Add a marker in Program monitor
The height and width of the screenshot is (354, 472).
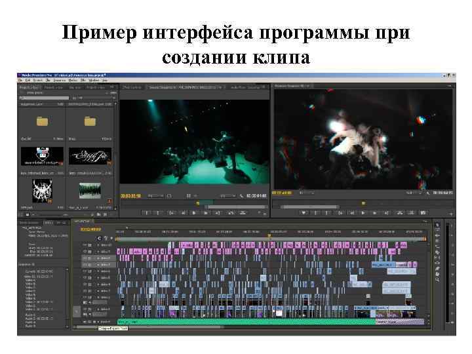coord(304,213)
